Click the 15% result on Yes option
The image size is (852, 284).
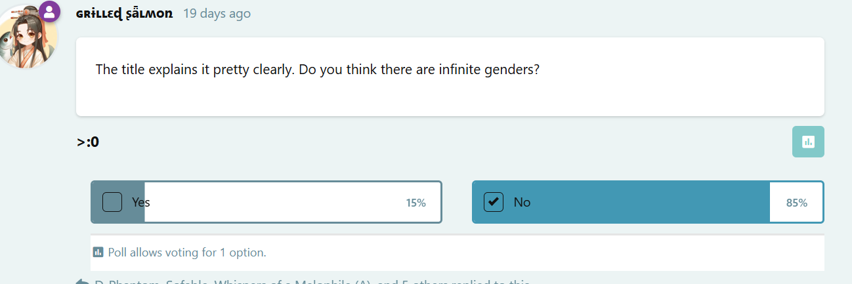tap(415, 203)
